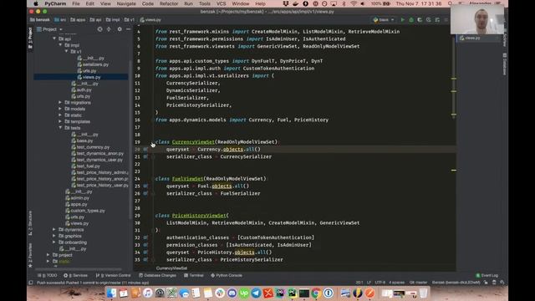Image resolution: width=535 pixels, height=301 pixels.
Task: Open base.py in tests folder
Action: (x=82, y=140)
